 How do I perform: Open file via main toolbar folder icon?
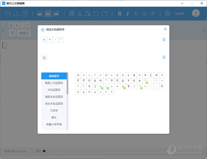tap(8, 13)
